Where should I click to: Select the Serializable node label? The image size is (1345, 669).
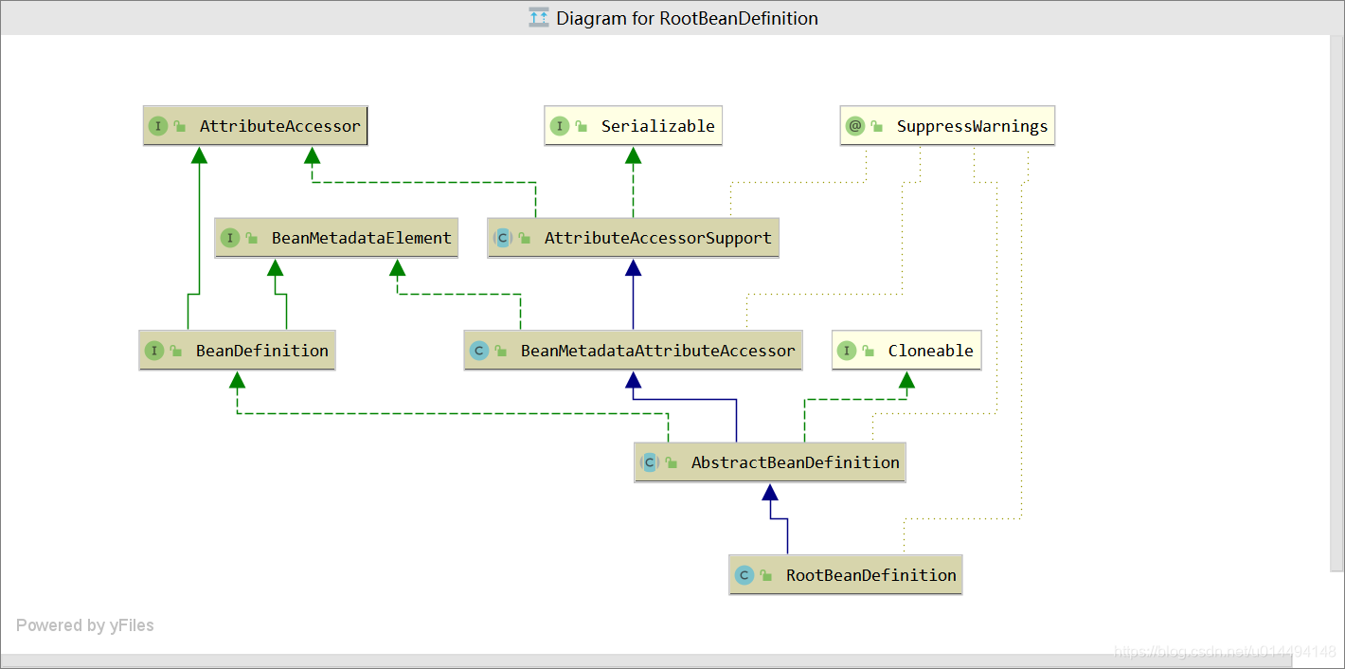pos(658,126)
